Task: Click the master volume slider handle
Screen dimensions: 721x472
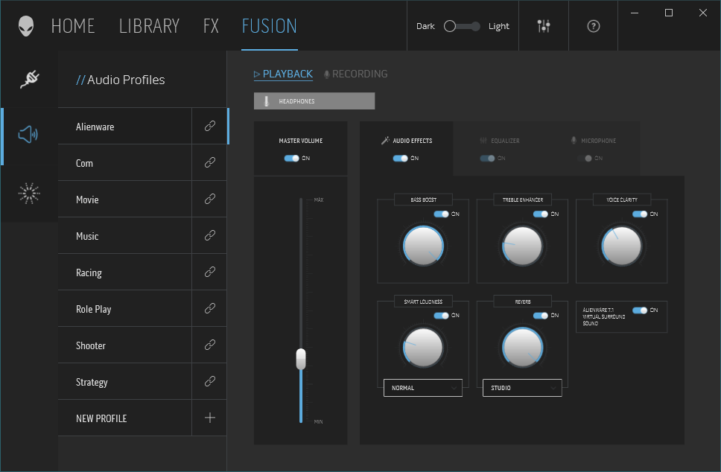Action: click(x=301, y=359)
